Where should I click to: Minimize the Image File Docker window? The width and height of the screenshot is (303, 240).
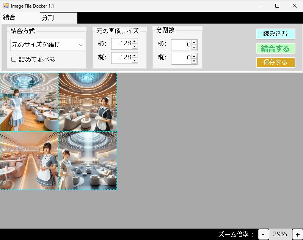click(260, 6)
